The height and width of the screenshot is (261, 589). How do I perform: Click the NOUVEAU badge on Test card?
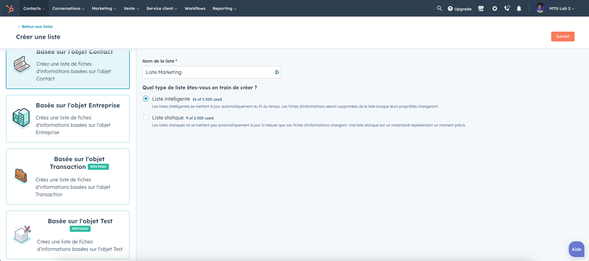80,229
